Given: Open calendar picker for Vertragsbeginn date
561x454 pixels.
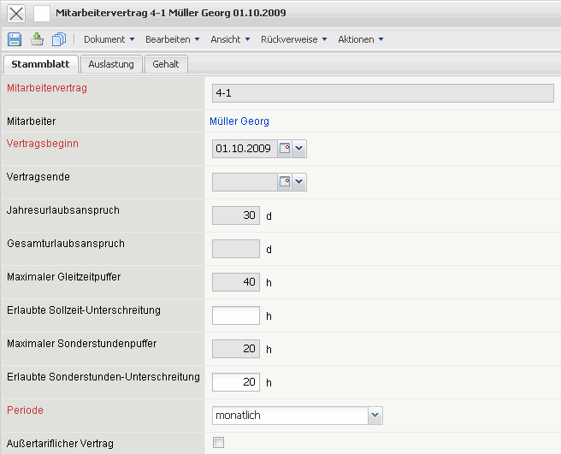Looking at the screenshot, I should (284, 149).
